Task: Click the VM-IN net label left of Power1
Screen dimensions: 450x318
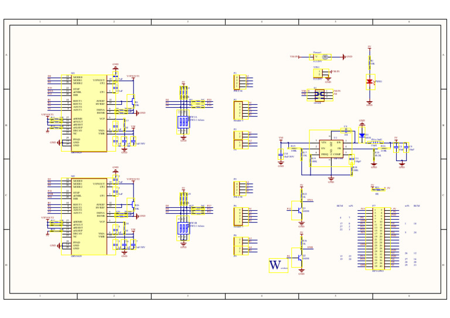Action: point(294,57)
